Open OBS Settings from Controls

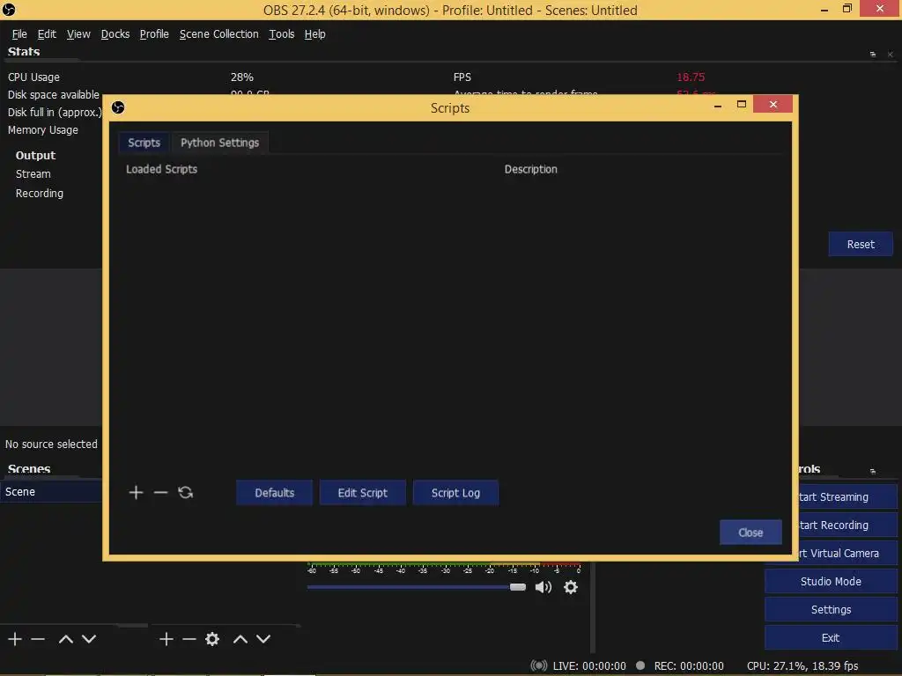(831, 609)
